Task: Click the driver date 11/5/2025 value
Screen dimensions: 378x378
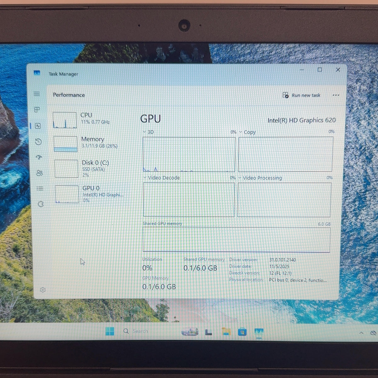Action: [279, 266]
